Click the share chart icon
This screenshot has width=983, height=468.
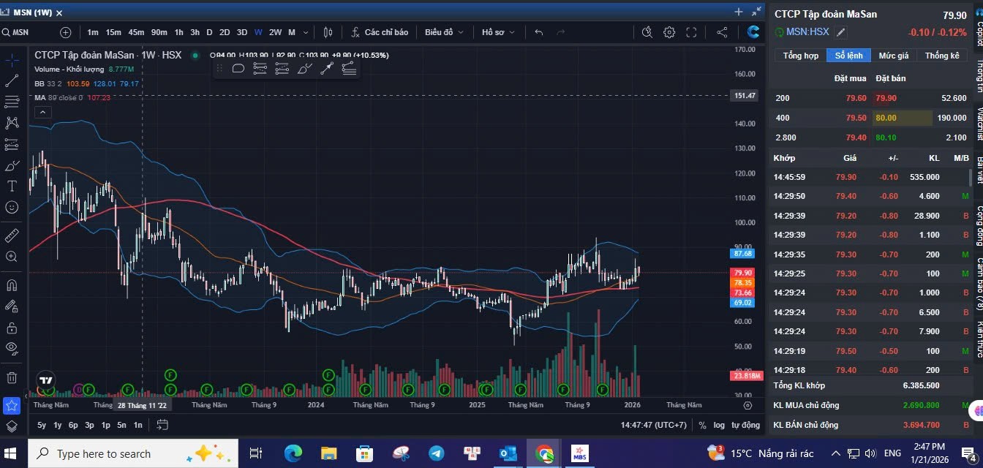[722, 32]
